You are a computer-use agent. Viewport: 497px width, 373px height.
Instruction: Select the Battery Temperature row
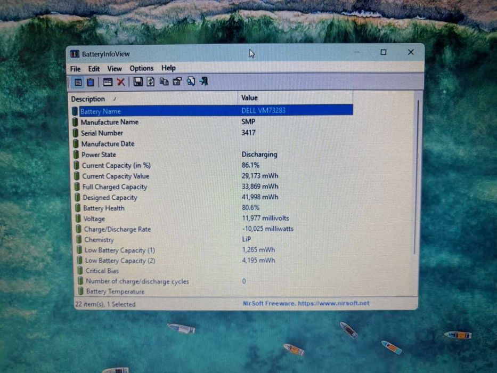coord(215,291)
